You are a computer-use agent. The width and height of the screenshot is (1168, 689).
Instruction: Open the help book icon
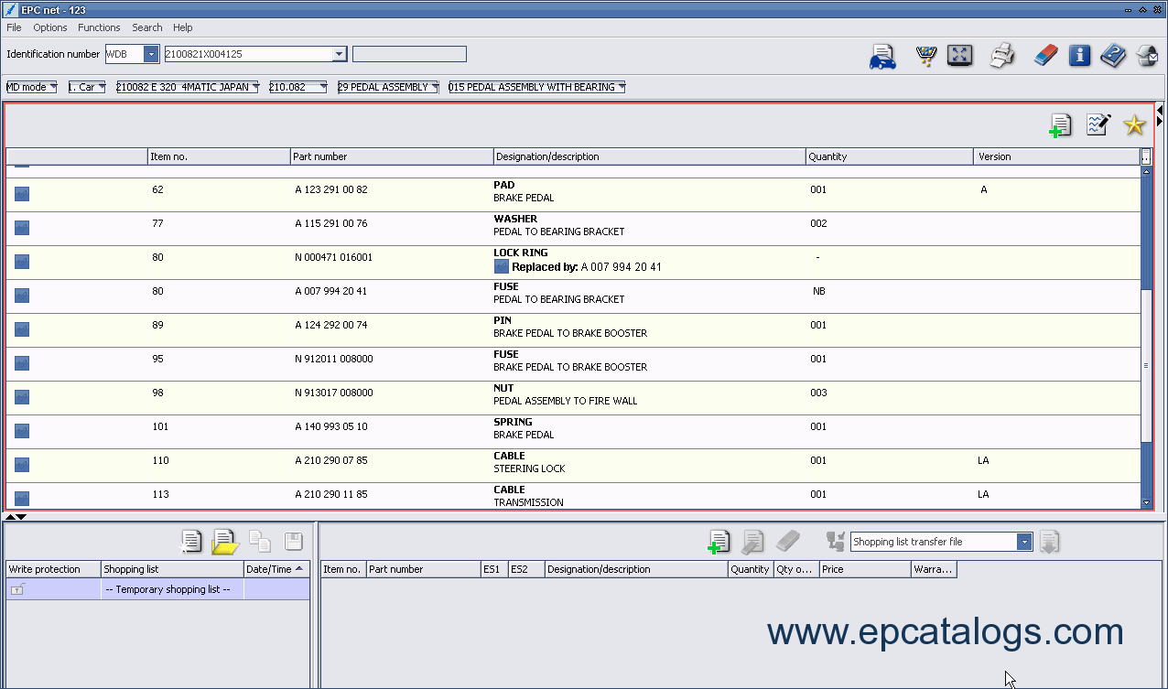point(1113,56)
